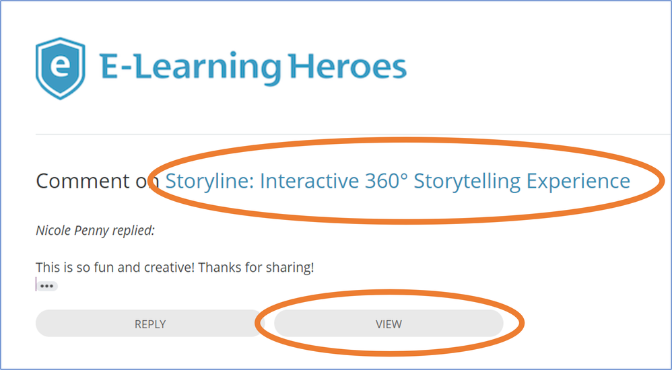672x370 pixels.
Task: Click the text cursor bar beside the ellipsis
Action: coord(36,285)
